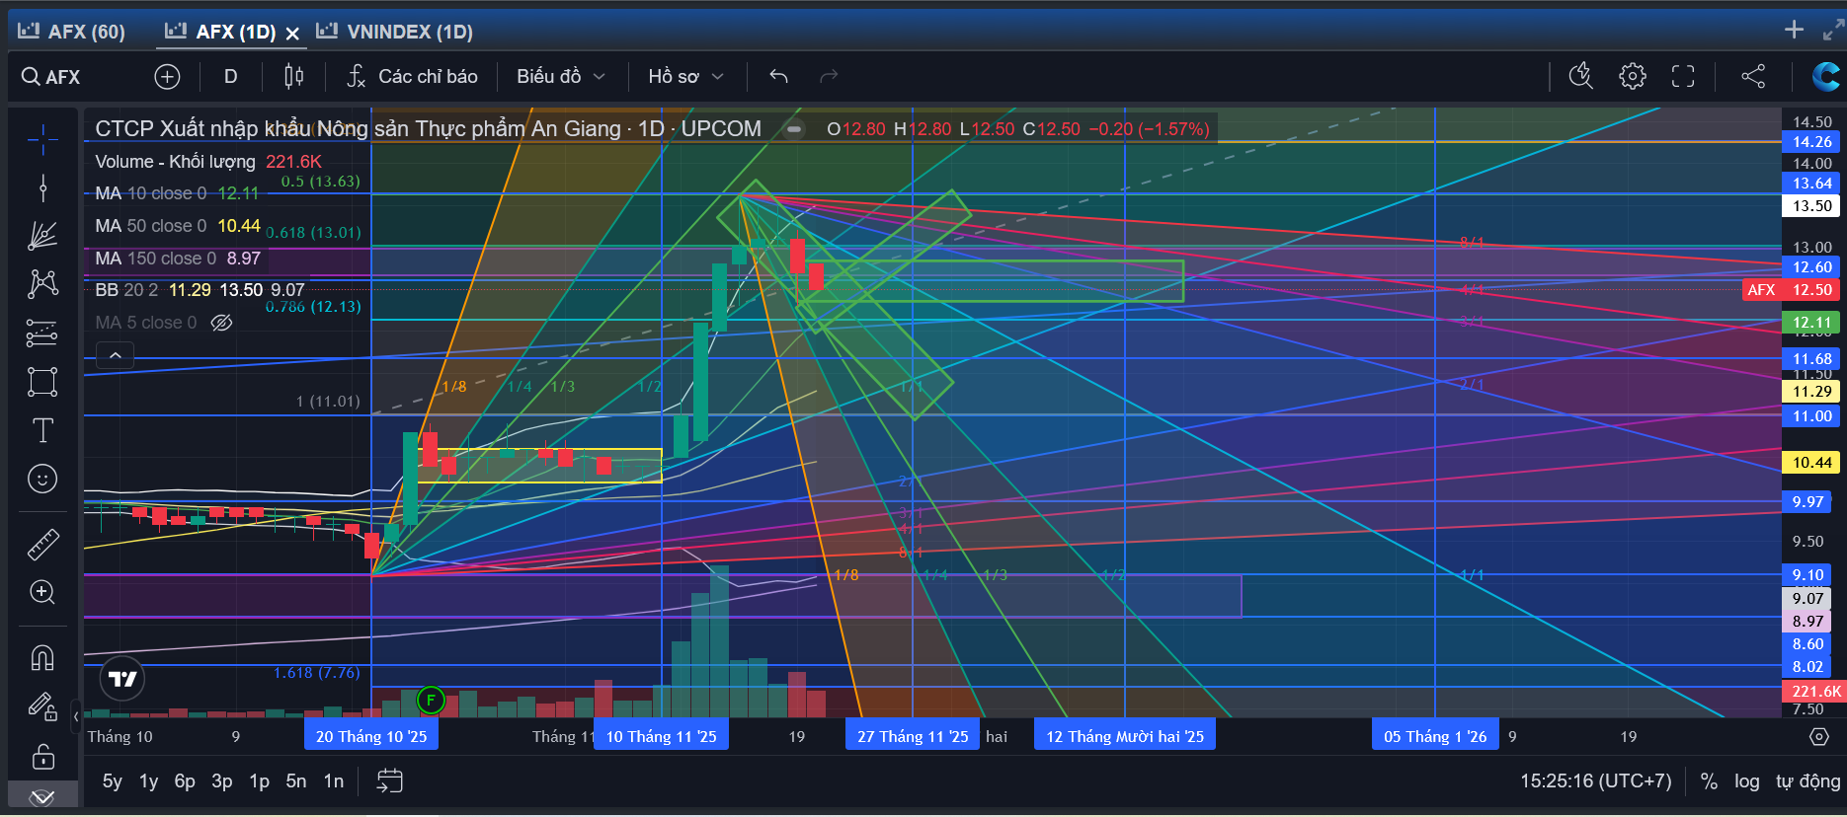Close the AFX (1D) tab
Screen dimensions: 1847x817
click(x=292, y=33)
